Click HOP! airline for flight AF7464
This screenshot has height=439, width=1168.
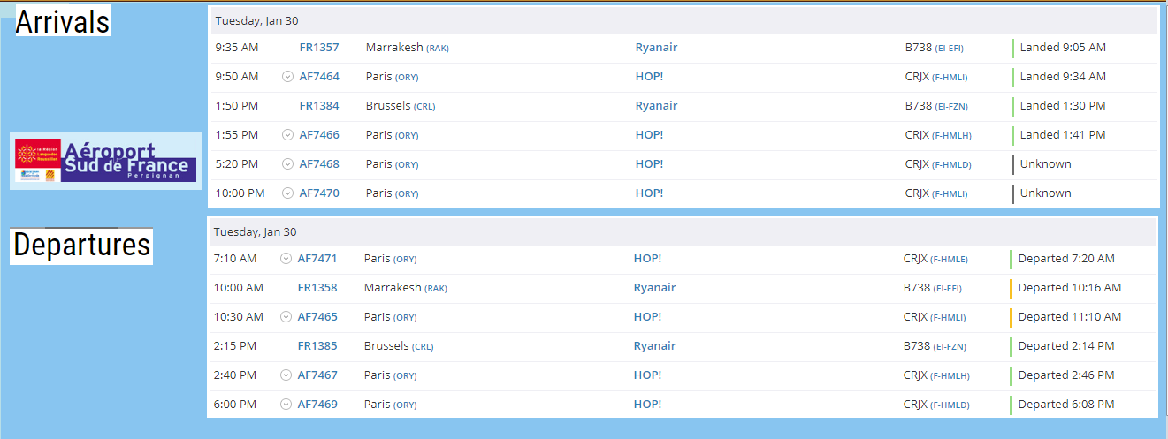point(649,77)
